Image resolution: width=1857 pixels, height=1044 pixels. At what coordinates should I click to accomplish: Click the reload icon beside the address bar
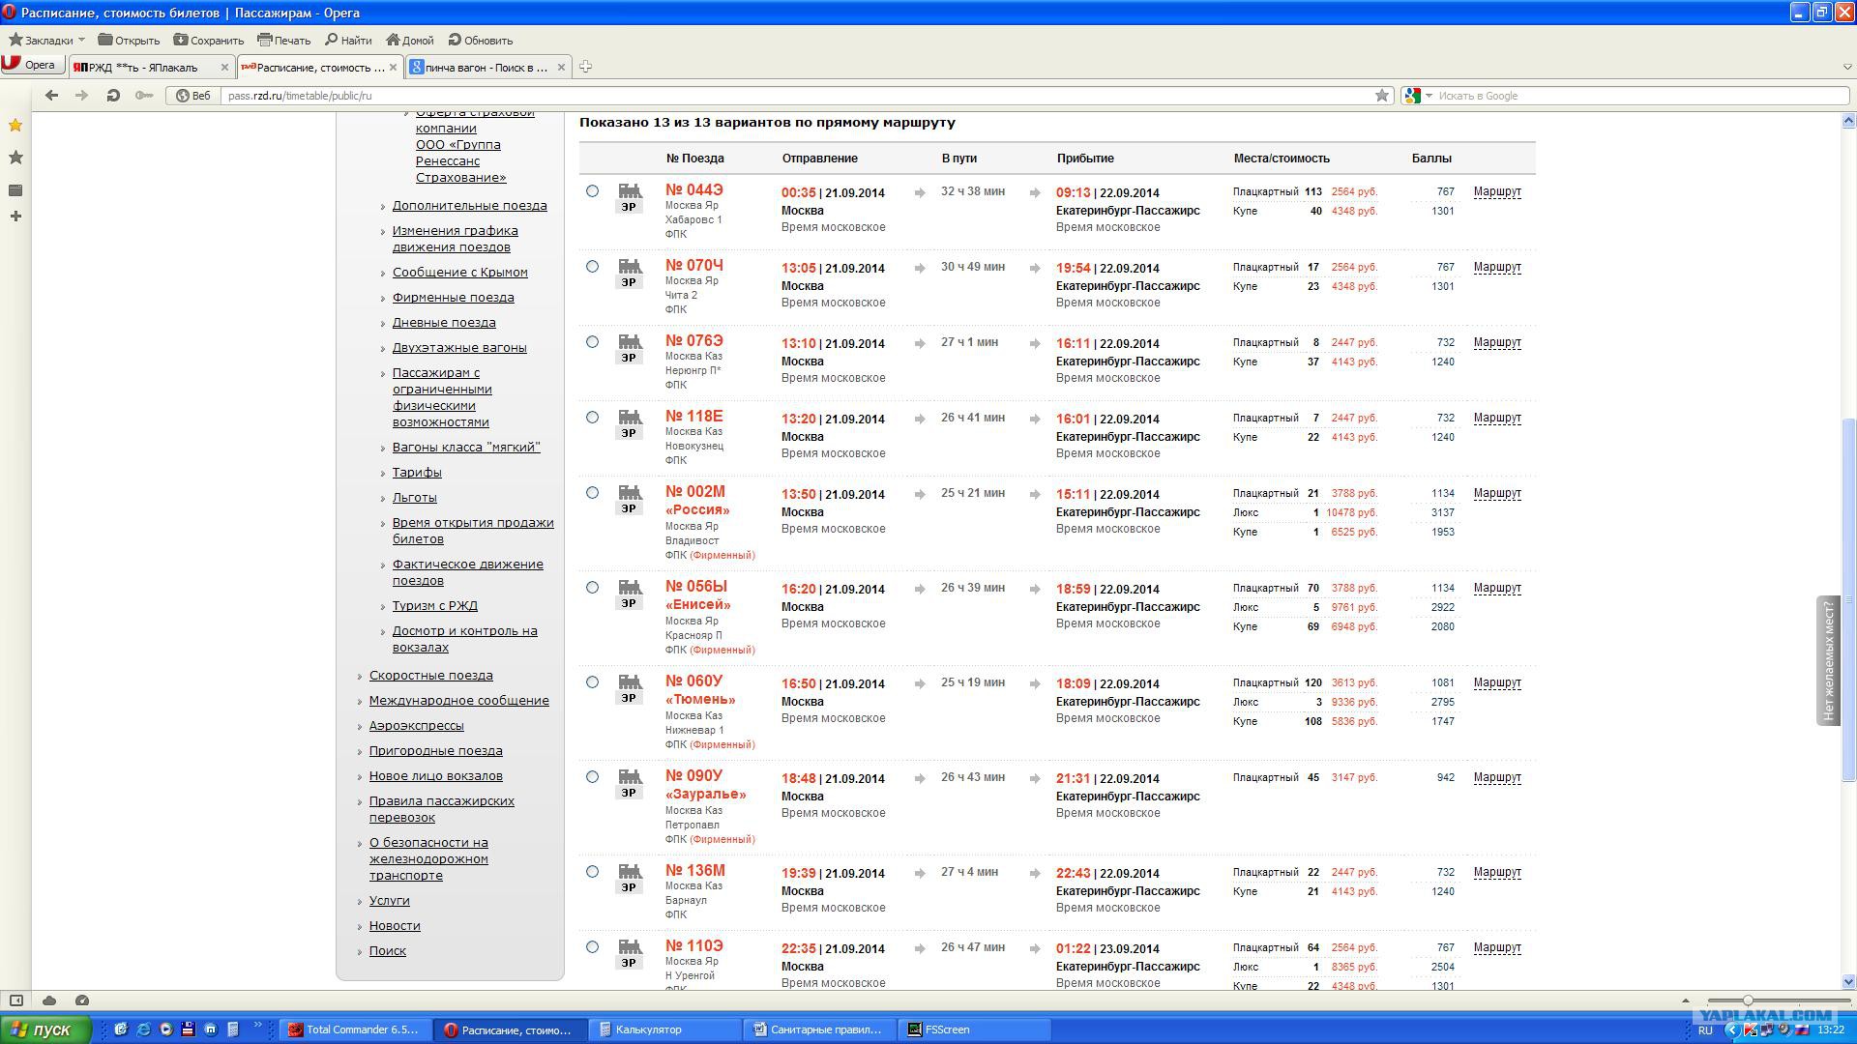pos(113,95)
